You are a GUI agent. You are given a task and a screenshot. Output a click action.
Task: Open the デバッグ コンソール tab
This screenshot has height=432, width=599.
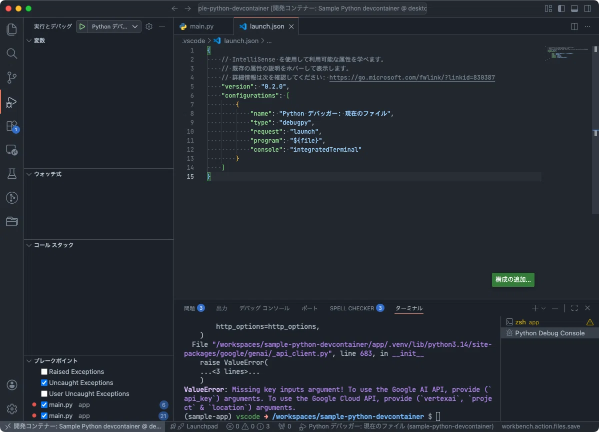pyautogui.click(x=264, y=308)
